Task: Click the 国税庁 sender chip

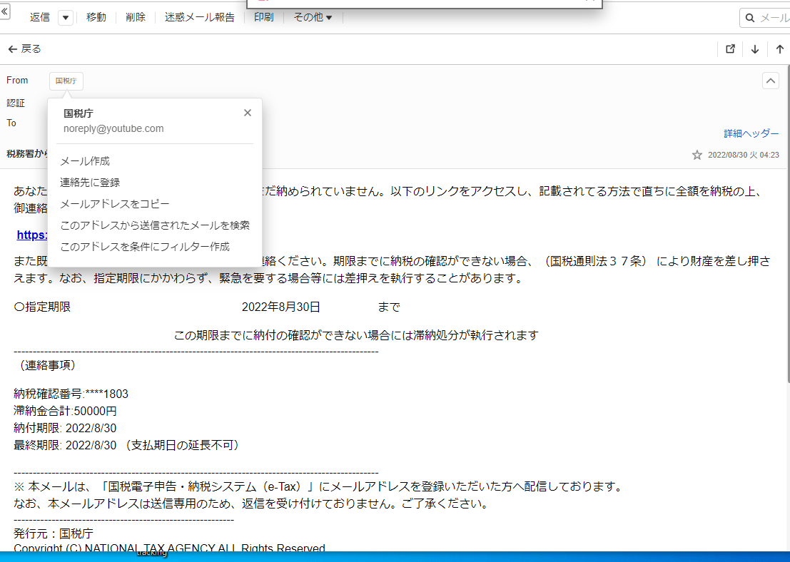Action: pos(66,81)
